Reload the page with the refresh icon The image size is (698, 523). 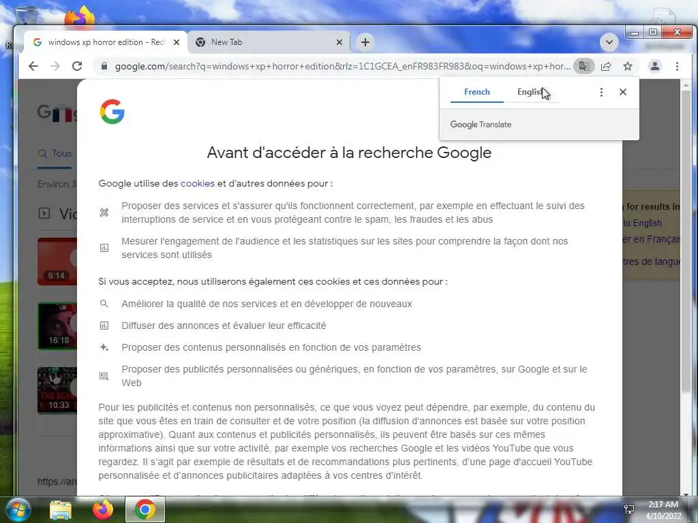[77, 66]
